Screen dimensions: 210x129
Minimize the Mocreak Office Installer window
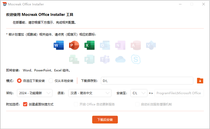click(x=180, y=4)
